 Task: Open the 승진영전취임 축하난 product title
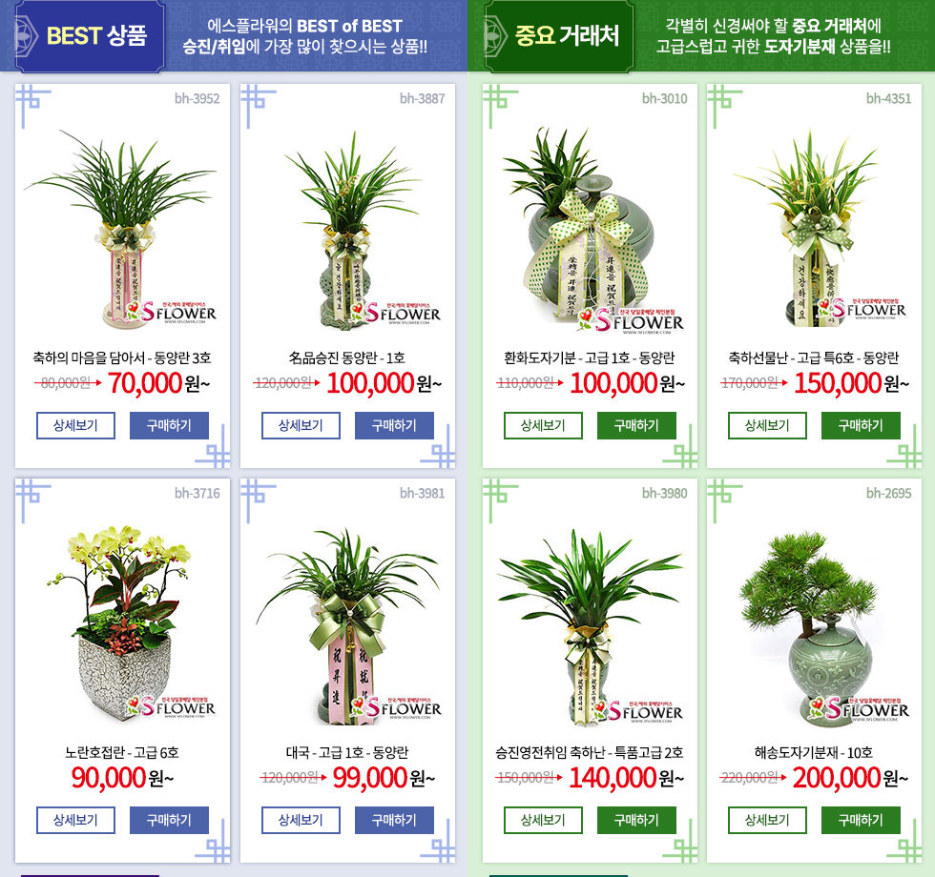[x=590, y=752]
